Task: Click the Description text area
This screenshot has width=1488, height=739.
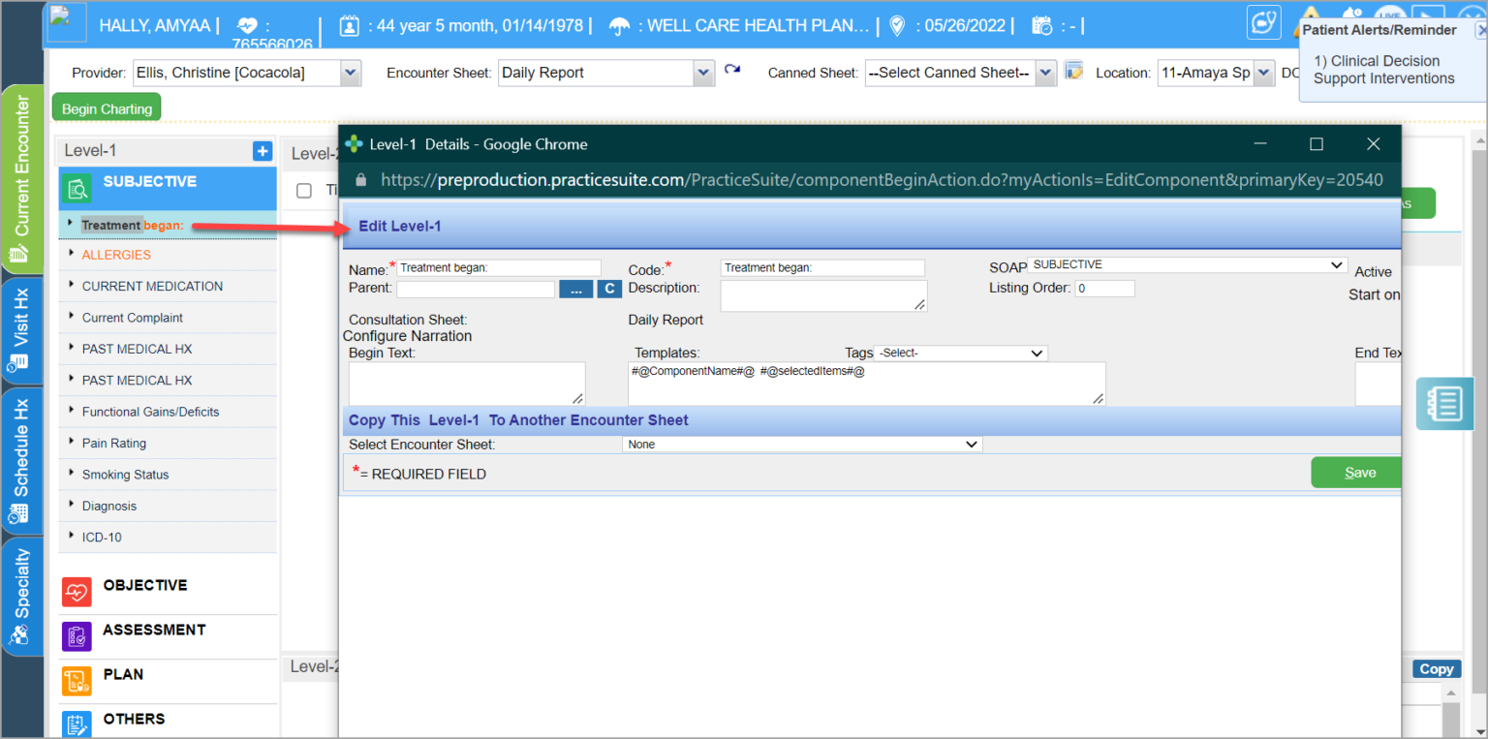Action: point(823,296)
